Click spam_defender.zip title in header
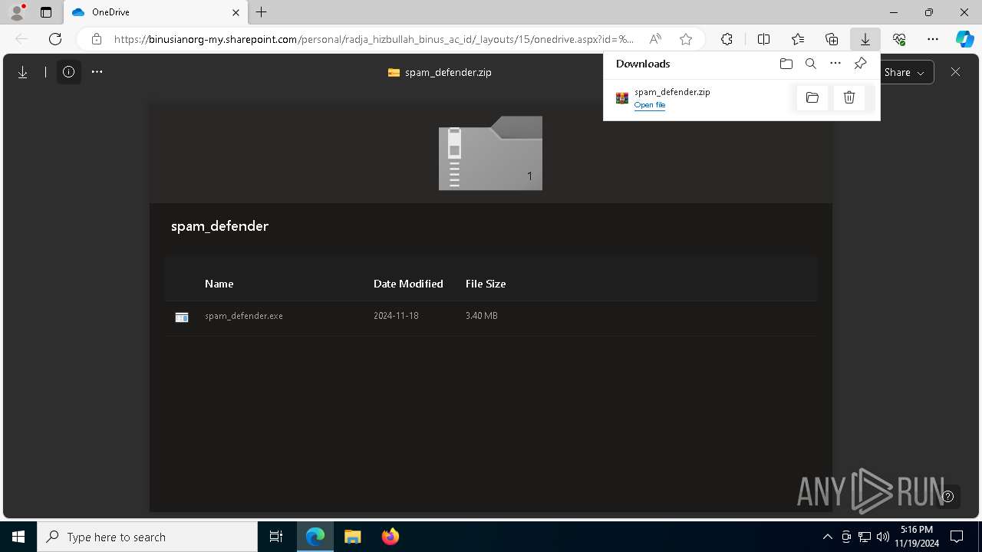The height and width of the screenshot is (552, 982). (x=448, y=73)
